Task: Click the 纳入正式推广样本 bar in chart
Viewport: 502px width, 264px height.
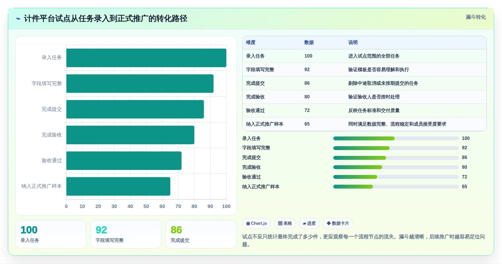Action: (x=118, y=186)
